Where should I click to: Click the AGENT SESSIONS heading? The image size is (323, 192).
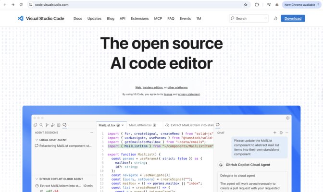pos(46,132)
